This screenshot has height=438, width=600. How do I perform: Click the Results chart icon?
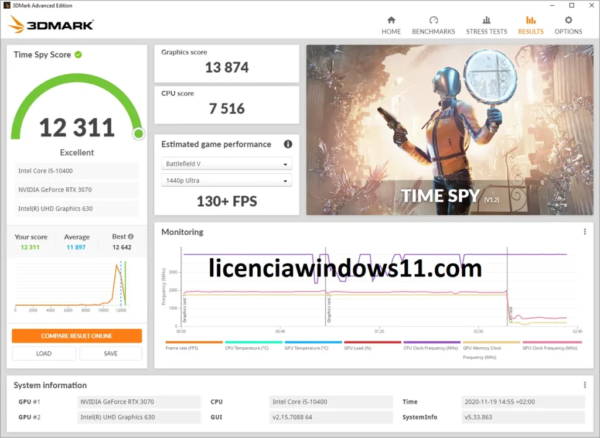[531, 20]
